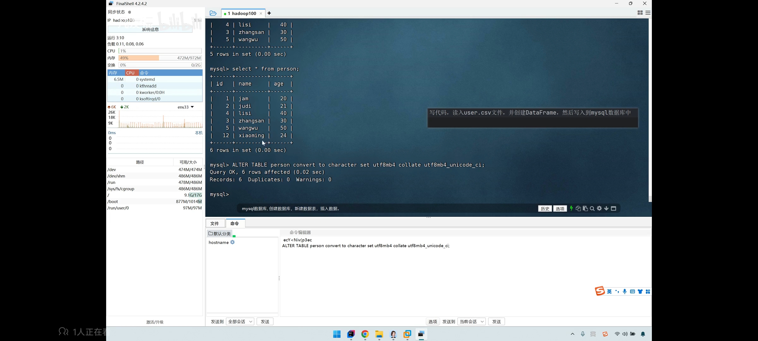Open terminal search magnifier icon

point(592,208)
